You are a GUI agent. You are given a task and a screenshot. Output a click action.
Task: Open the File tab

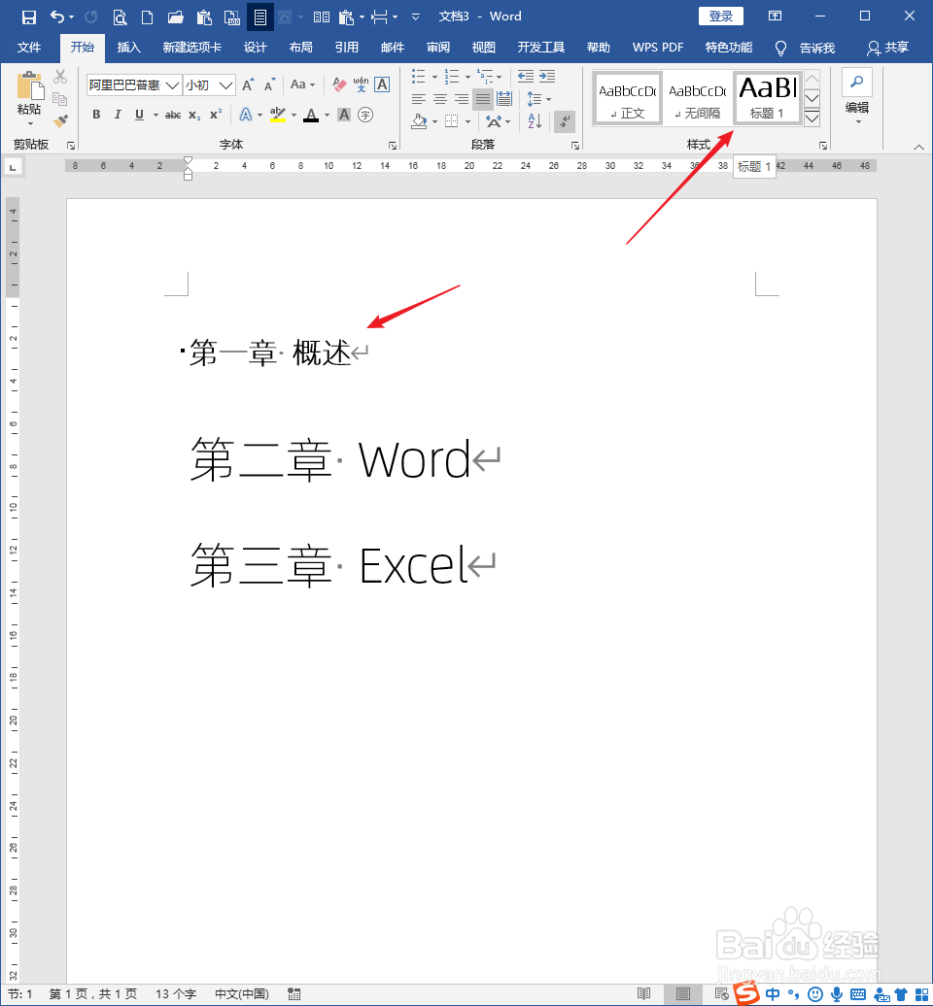pos(29,48)
